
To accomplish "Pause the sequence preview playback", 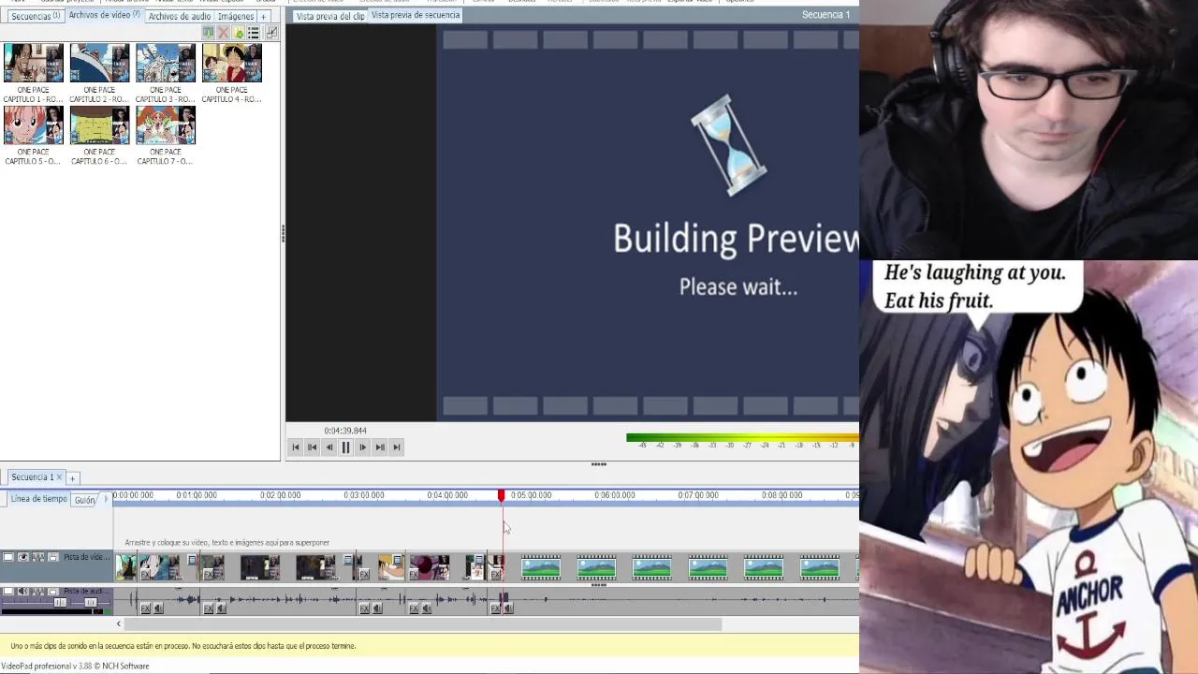I will pyautogui.click(x=346, y=447).
